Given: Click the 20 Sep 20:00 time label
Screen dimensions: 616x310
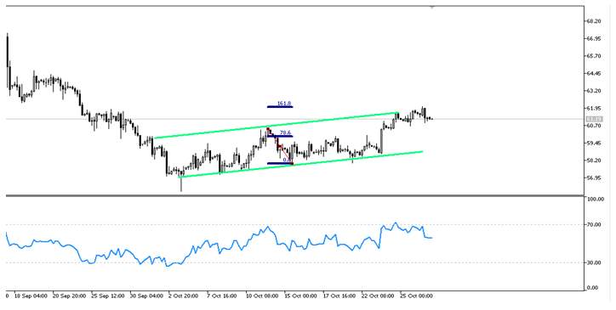Looking at the screenshot, I should tap(69, 296).
